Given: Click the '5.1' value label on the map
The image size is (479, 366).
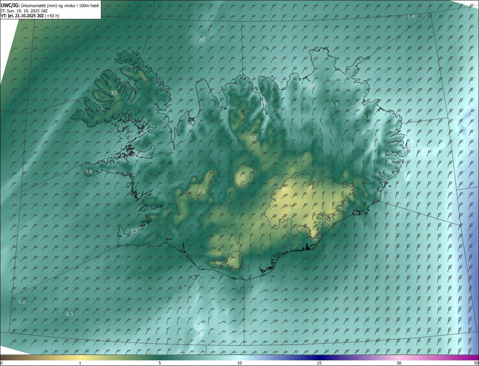Looking at the screenshot, I should (x=367, y=117).
